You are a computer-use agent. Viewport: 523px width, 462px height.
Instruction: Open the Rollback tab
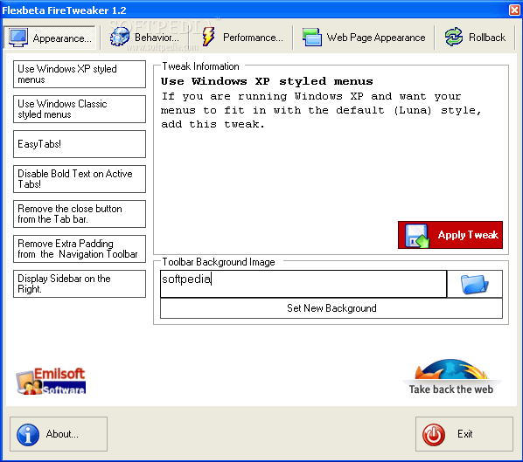pyautogui.click(x=475, y=38)
